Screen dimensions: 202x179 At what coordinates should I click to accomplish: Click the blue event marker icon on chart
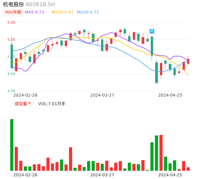coord(152,31)
